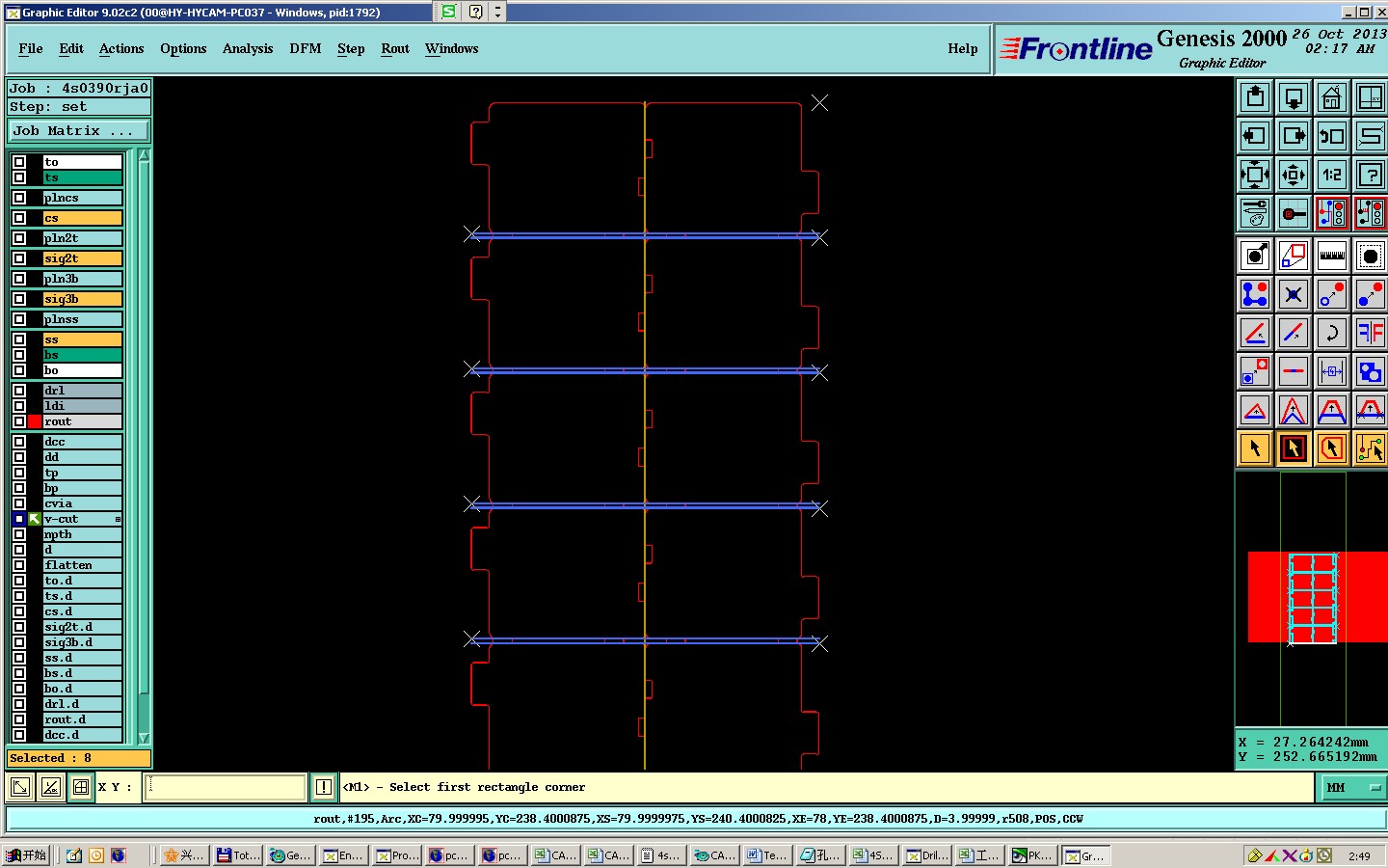Click the X intersection snap icon

coord(1294,294)
